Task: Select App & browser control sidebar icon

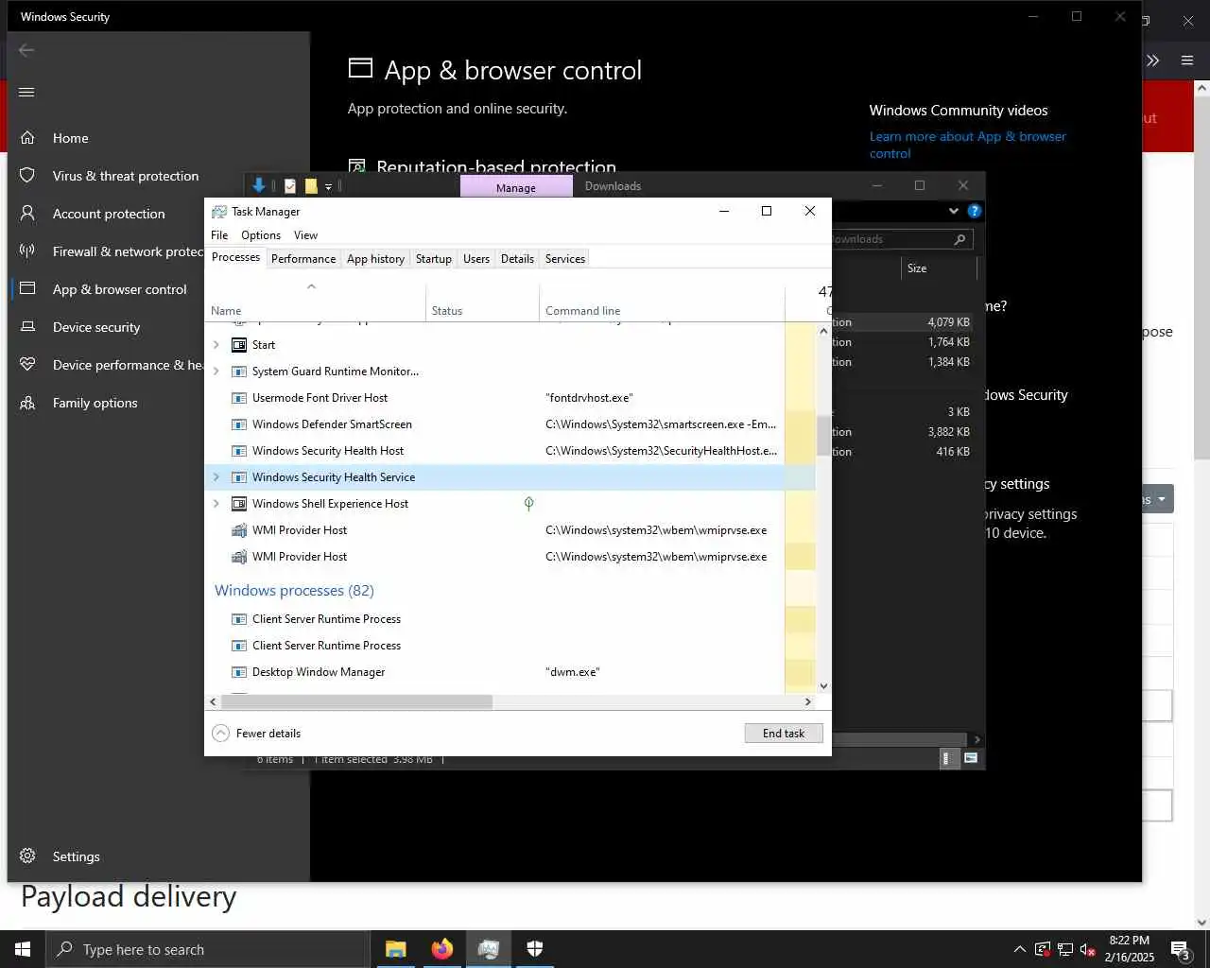Action: [x=27, y=289]
